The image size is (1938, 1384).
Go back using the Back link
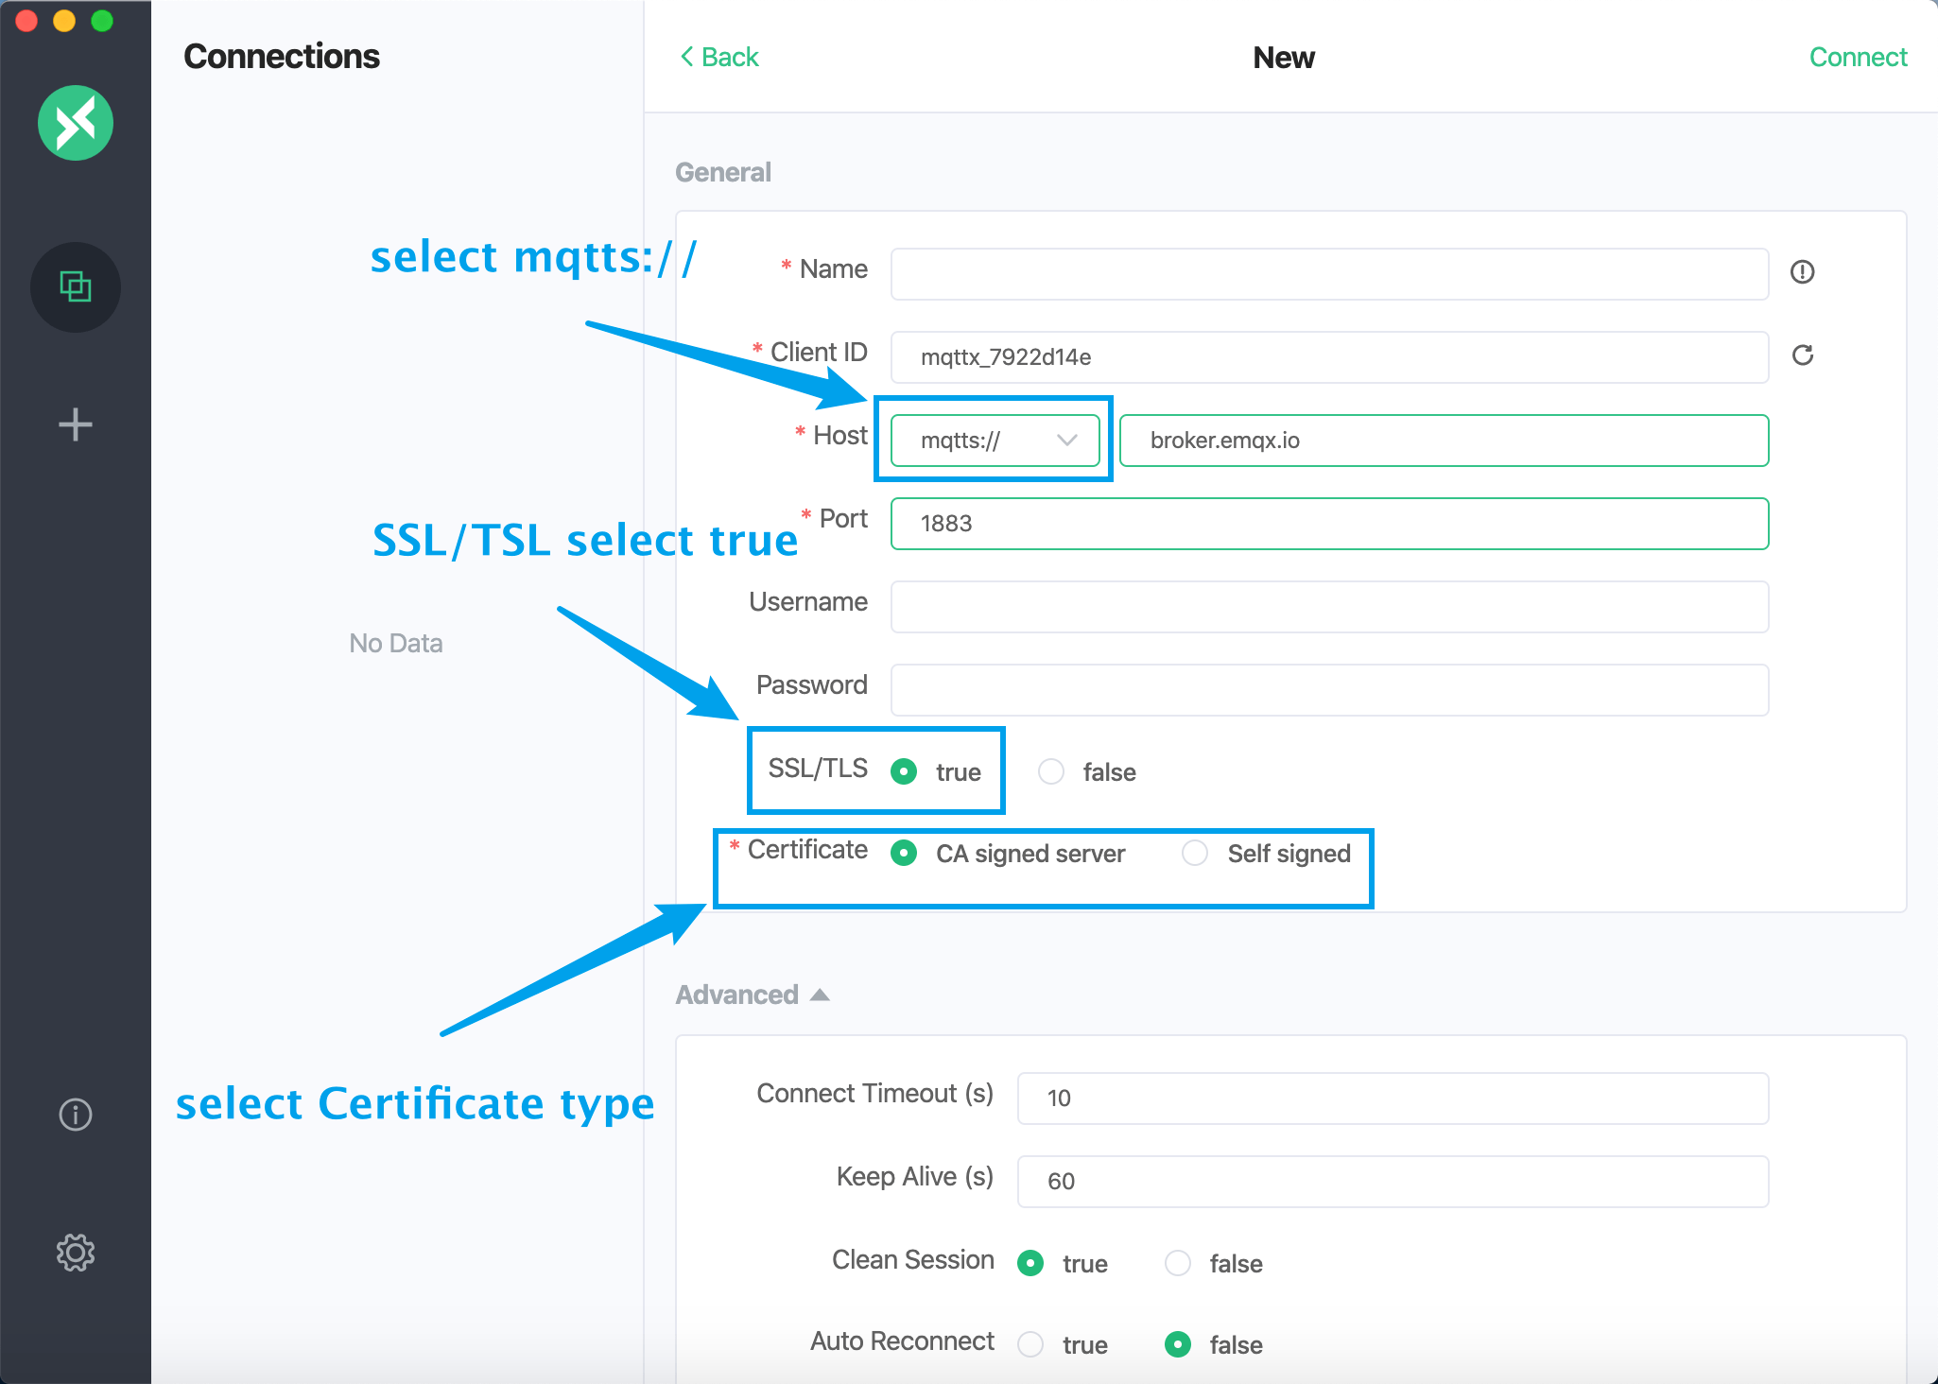[x=720, y=57]
